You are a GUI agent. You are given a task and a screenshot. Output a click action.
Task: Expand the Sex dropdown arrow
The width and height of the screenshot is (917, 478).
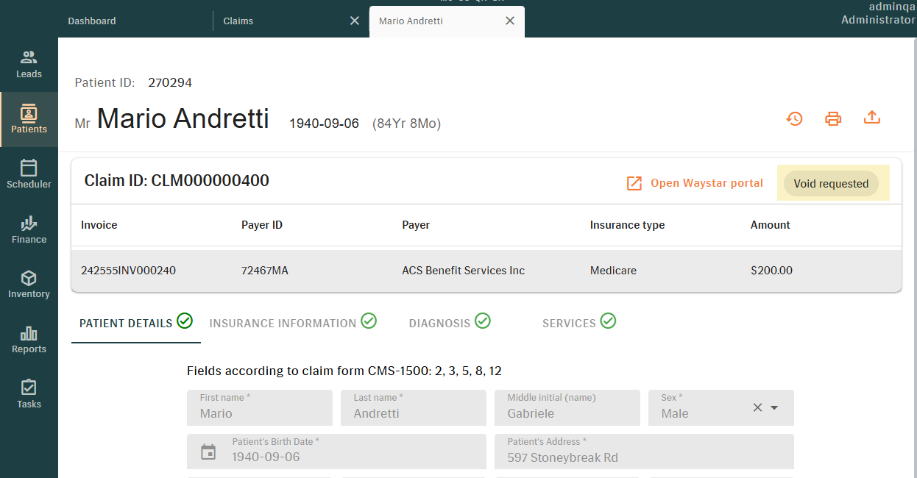click(774, 407)
